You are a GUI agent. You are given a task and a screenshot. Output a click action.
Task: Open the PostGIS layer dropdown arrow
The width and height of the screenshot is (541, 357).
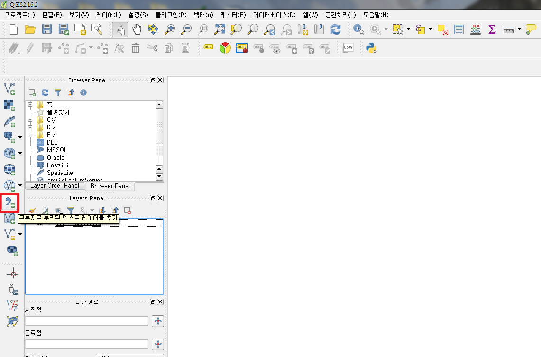(20, 137)
